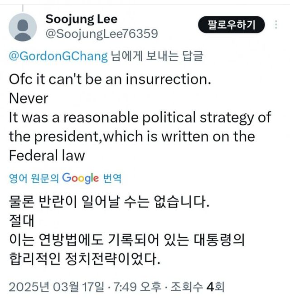Image resolution: width=290 pixels, height=298 pixels.
Task: Open the three-dot more options menu
Action: [277, 25]
